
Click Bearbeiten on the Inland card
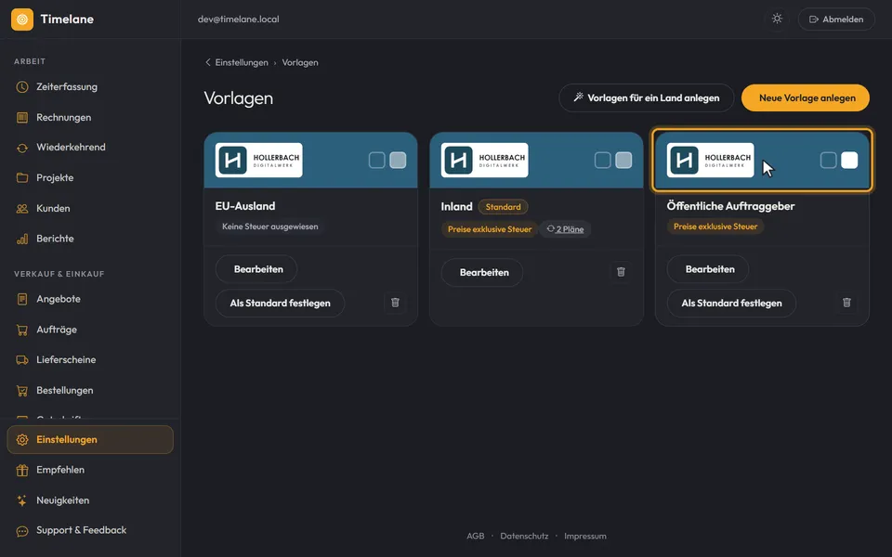coord(482,273)
